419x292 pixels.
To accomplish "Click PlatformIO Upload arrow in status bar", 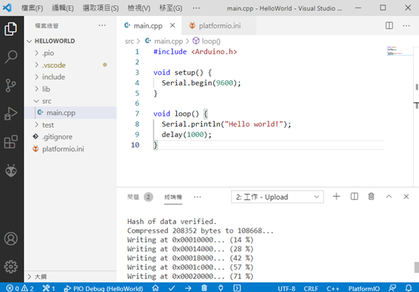I will (x=188, y=288).
